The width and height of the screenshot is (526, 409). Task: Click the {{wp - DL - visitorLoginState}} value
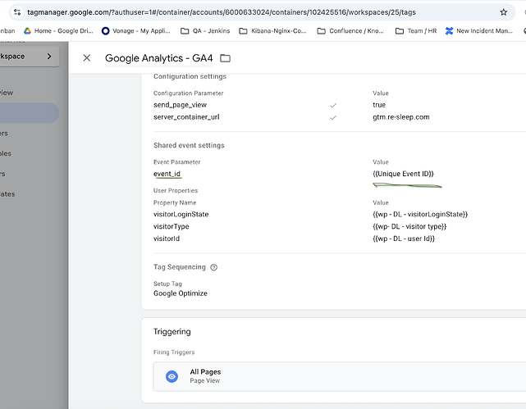[x=420, y=214]
